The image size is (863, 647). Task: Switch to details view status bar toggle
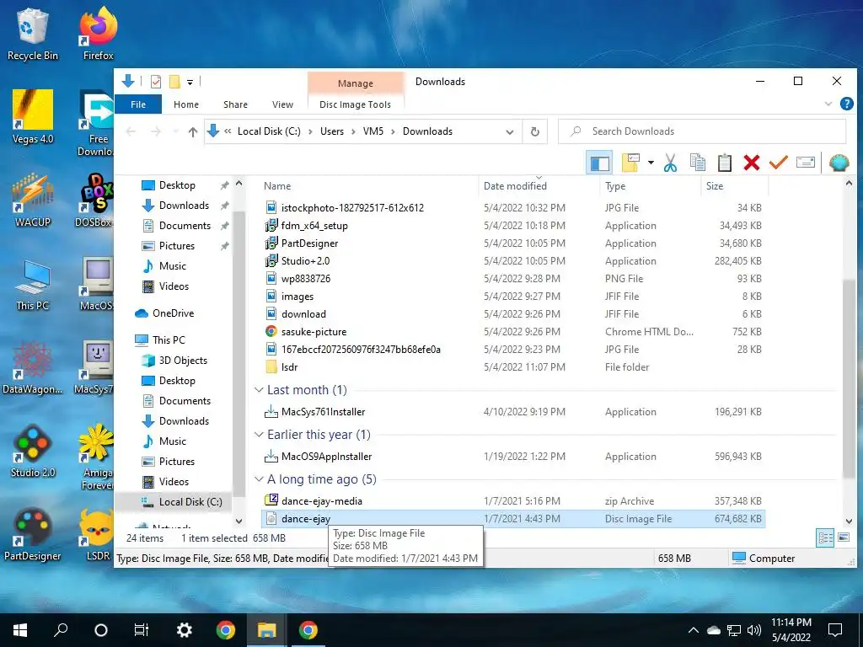[825, 537]
